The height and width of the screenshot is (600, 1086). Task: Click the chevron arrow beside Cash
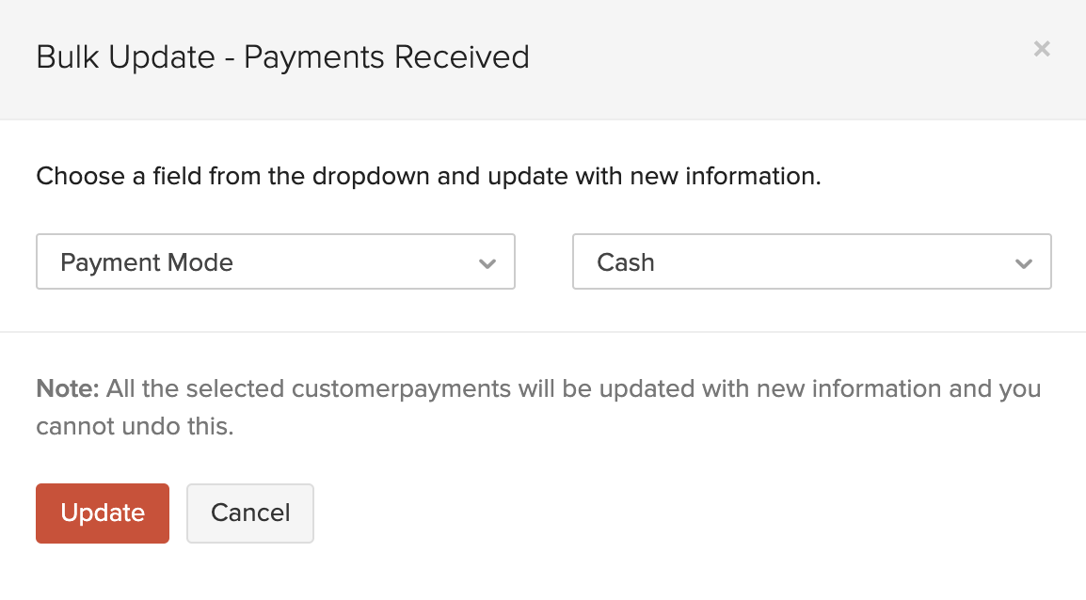click(1023, 263)
